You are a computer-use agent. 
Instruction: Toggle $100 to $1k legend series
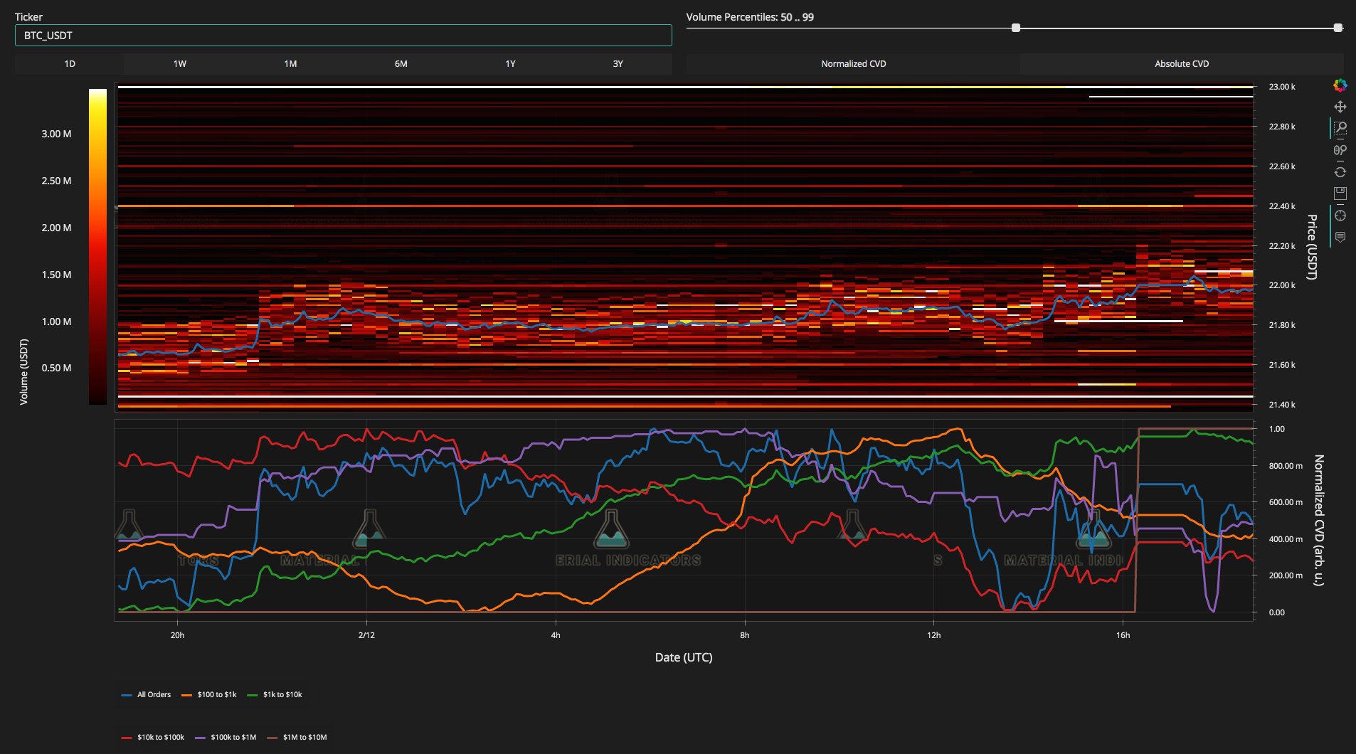(208, 695)
